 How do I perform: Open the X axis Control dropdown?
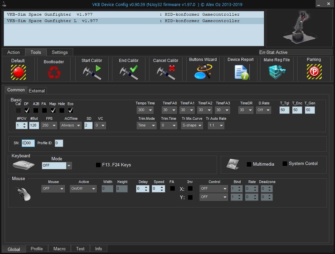(x=214, y=189)
